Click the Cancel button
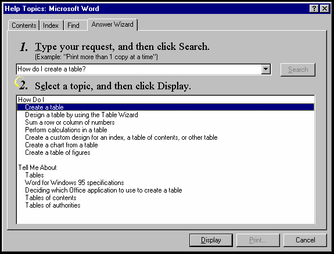Screen dimensions: 334x254 point(305,240)
